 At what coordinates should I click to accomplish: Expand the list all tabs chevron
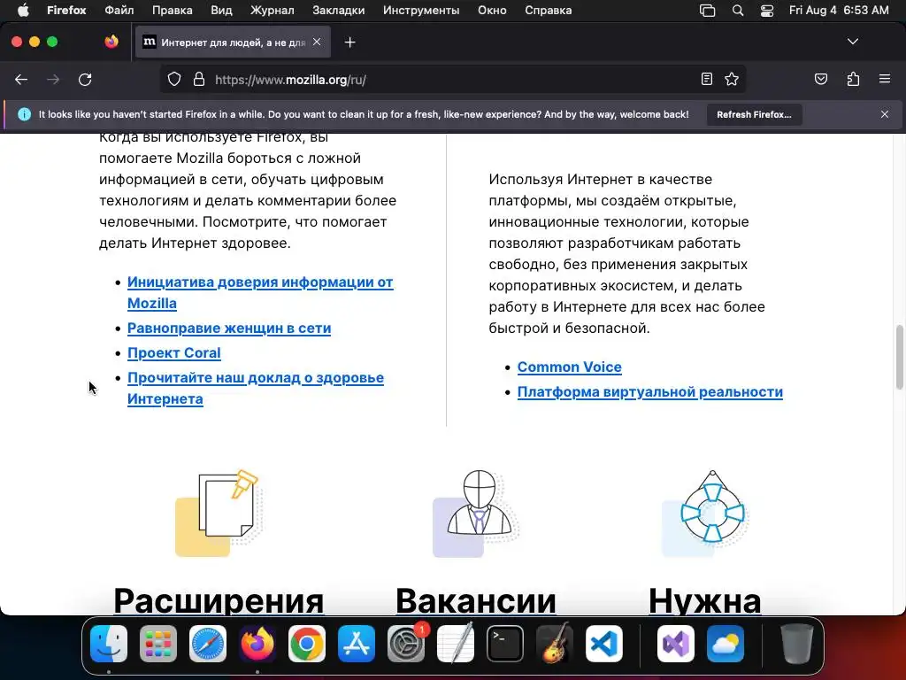pos(853,42)
